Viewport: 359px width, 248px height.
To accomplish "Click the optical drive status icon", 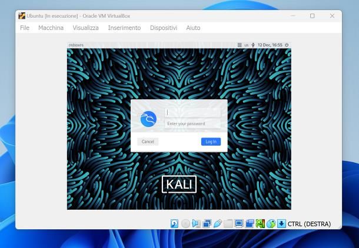I will pos(185,223).
